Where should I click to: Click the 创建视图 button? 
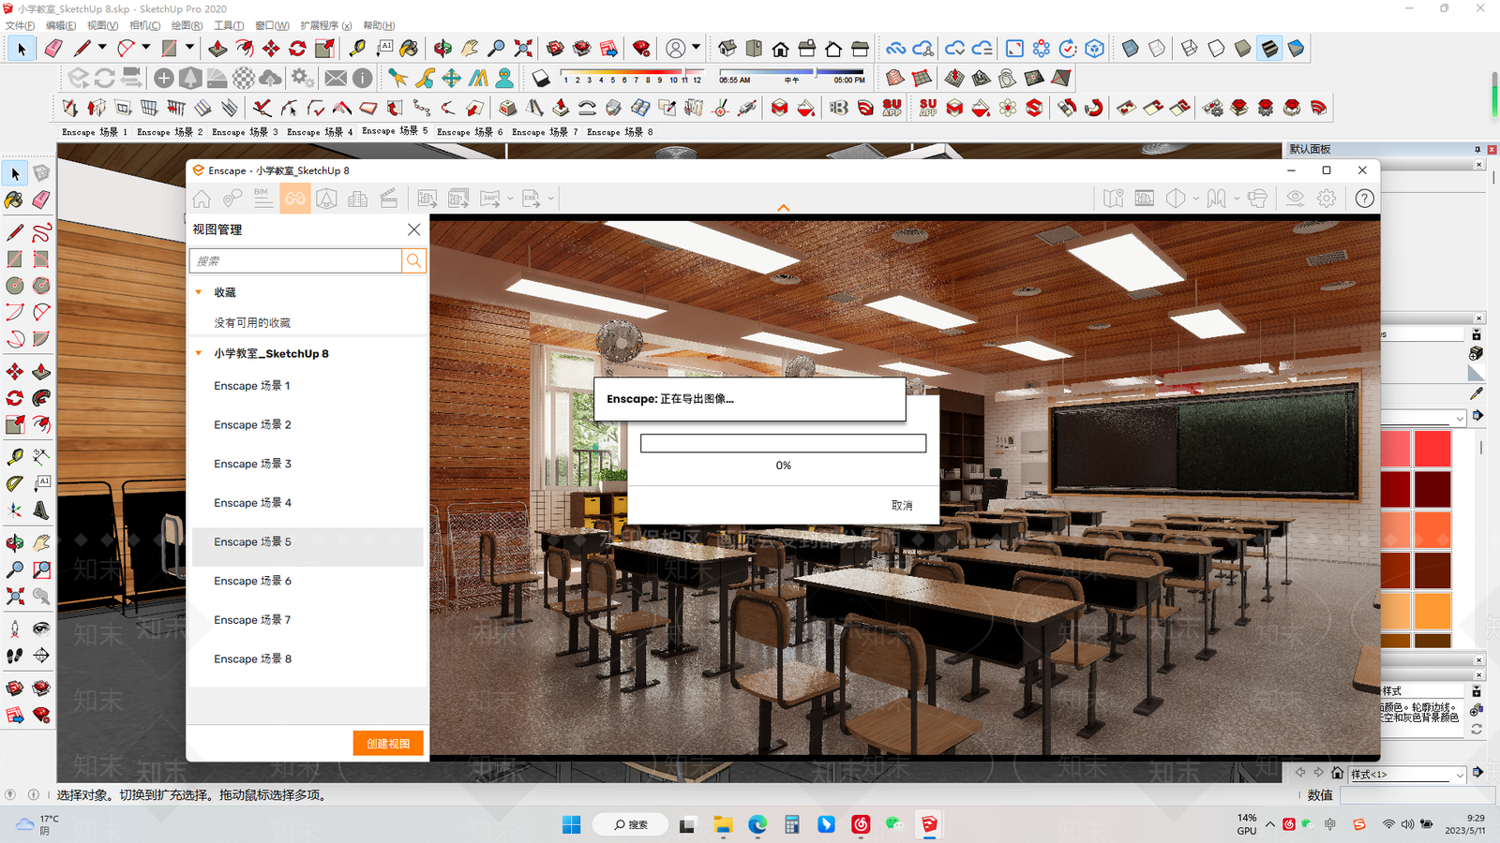pyautogui.click(x=388, y=744)
